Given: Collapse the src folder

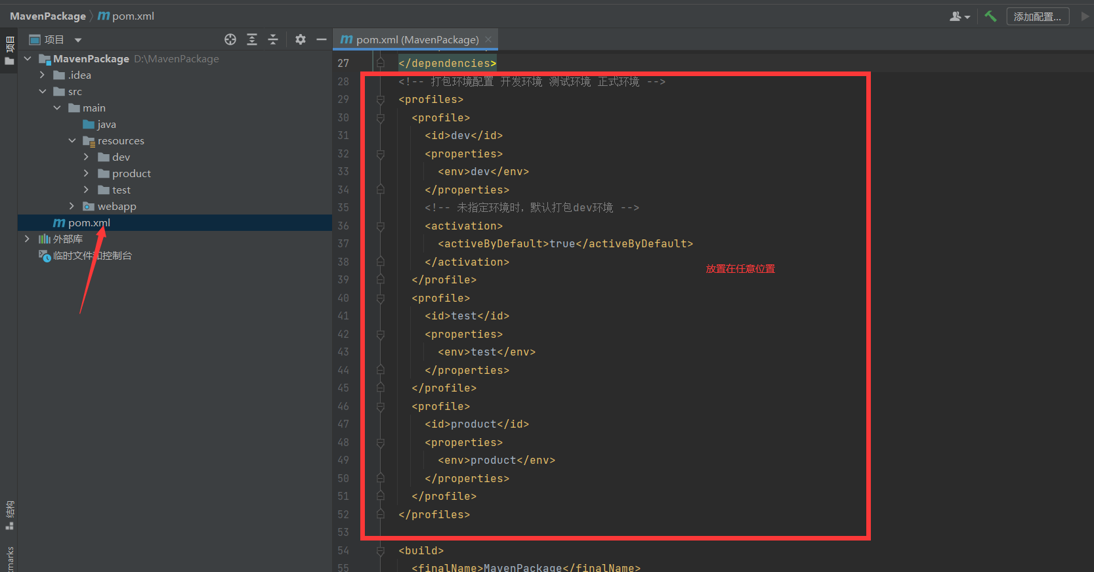Looking at the screenshot, I should pyautogui.click(x=43, y=91).
